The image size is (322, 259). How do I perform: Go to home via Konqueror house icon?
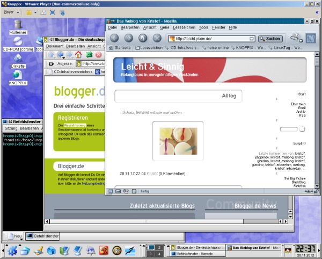[x=78, y=55]
